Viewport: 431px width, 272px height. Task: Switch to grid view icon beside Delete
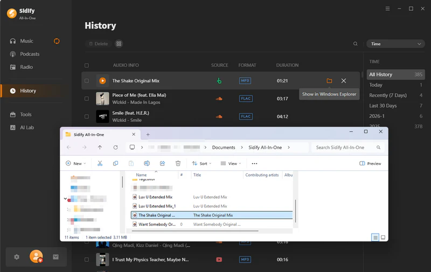click(x=119, y=44)
